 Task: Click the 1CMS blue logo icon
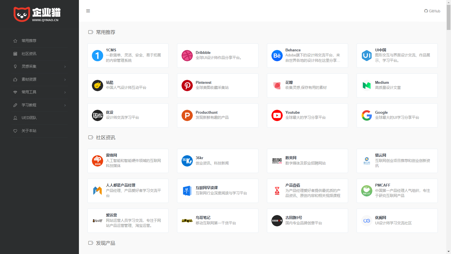(98, 56)
